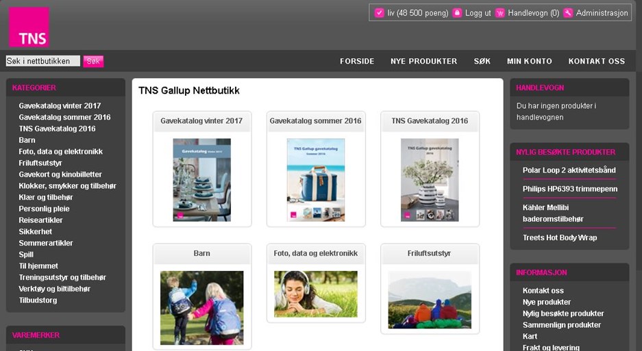Open SØK in the navigation bar
The image size is (642, 351).
point(482,62)
